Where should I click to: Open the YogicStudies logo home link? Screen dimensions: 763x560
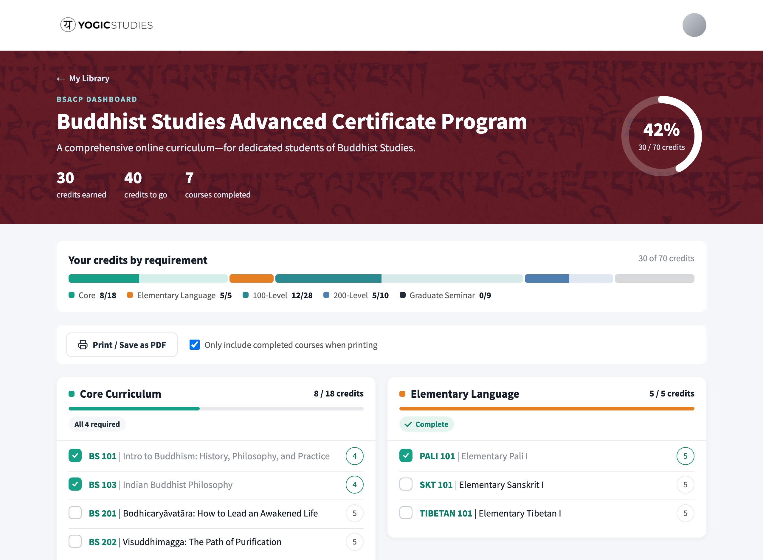point(106,25)
